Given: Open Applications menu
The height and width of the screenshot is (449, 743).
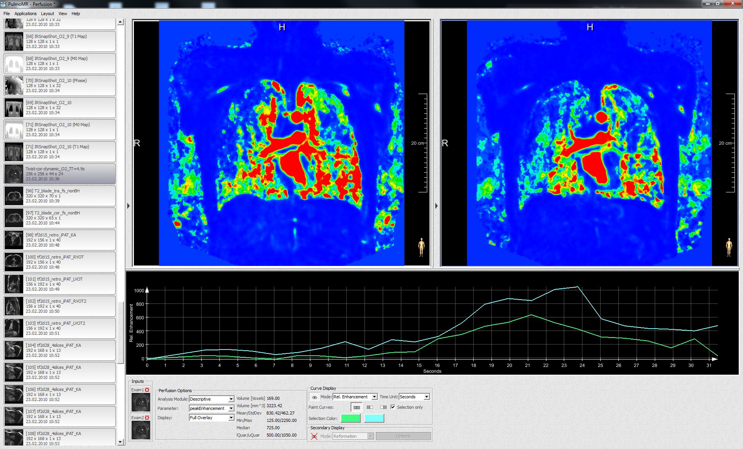Looking at the screenshot, I should pyautogui.click(x=26, y=14).
